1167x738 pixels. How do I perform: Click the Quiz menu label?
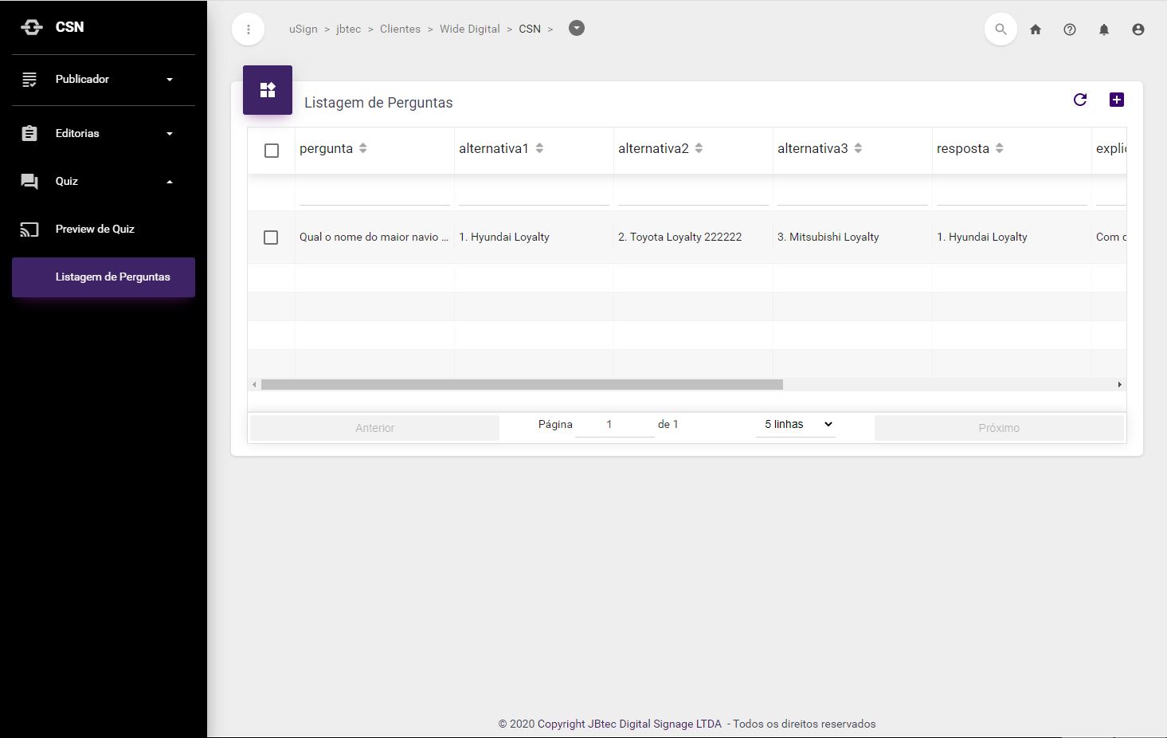pos(67,182)
